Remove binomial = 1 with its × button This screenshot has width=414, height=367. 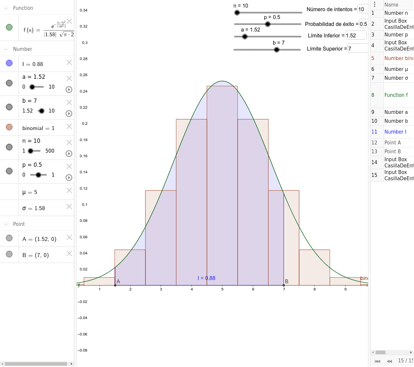69,126
